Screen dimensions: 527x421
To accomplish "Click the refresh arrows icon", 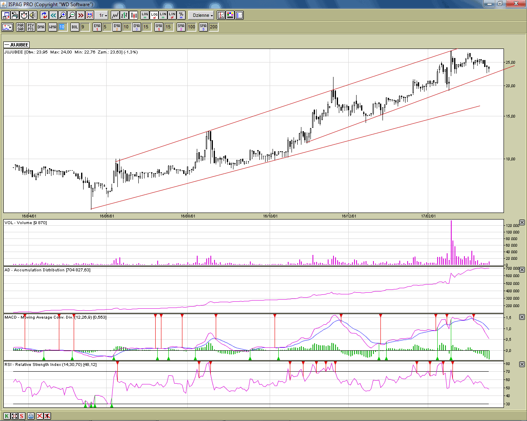I will pyautogui.click(x=44, y=15).
